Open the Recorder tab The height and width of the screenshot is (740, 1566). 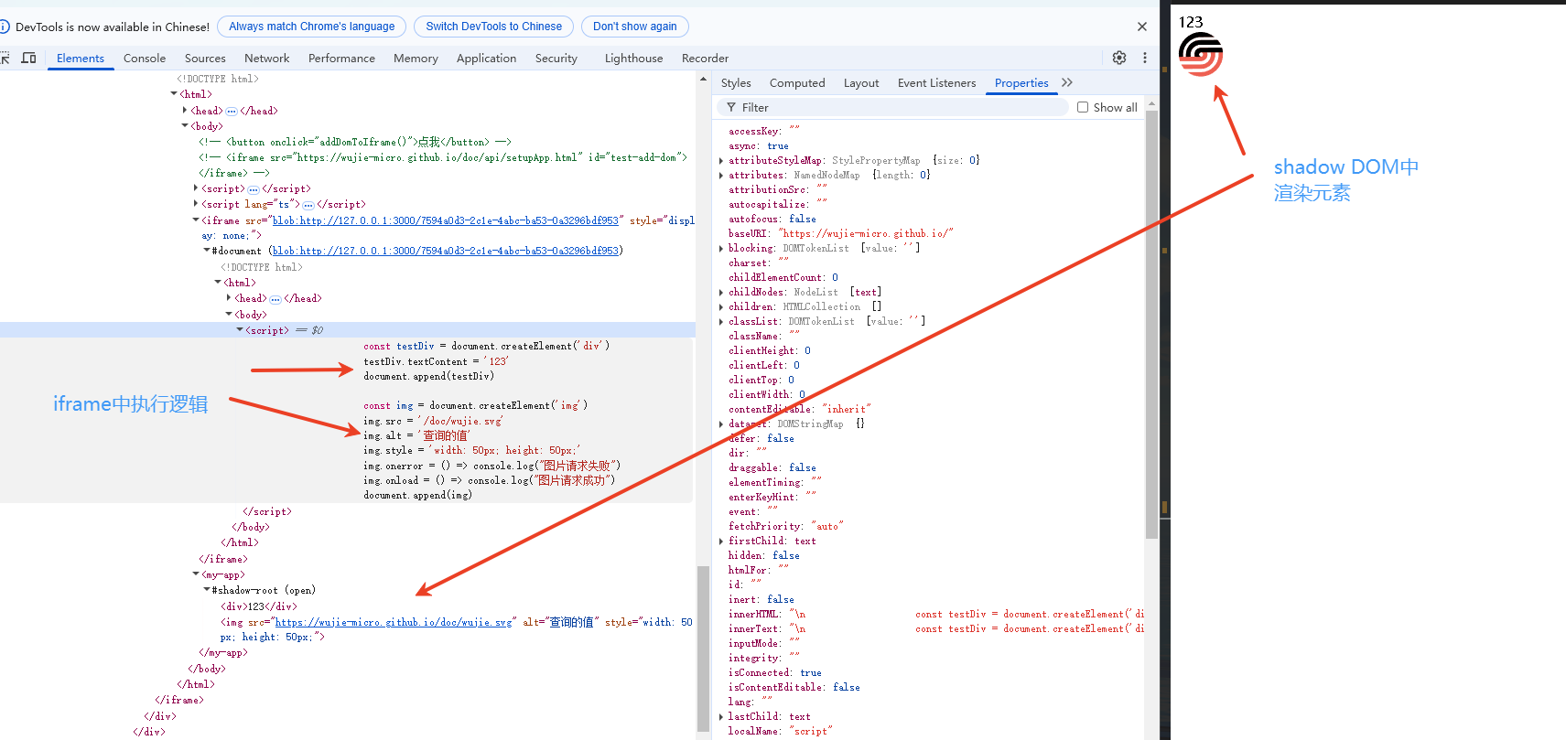[x=705, y=58]
